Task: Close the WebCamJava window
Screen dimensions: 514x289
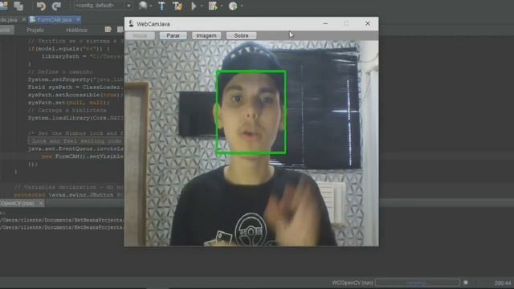Action: [368, 23]
